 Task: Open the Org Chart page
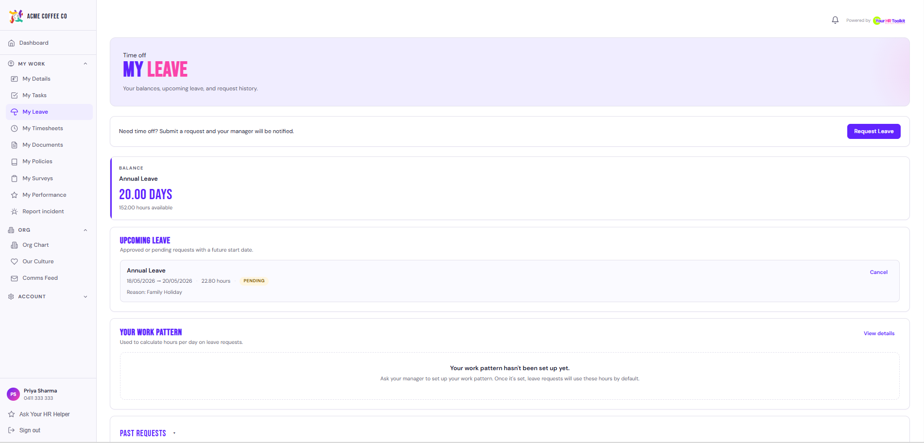(49, 245)
